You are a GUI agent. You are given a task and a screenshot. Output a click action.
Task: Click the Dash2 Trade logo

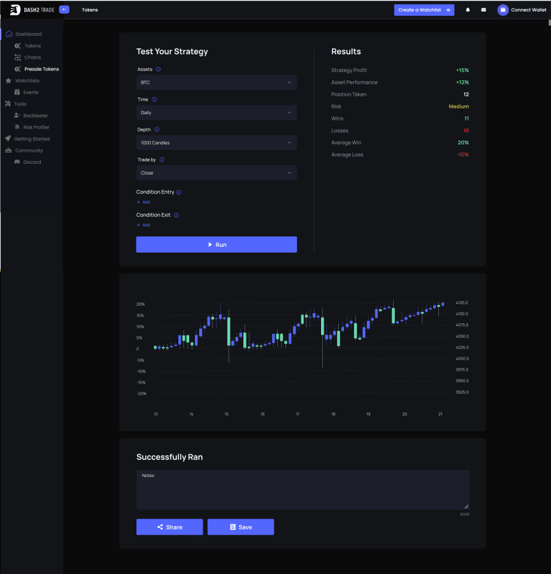(32, 10)
